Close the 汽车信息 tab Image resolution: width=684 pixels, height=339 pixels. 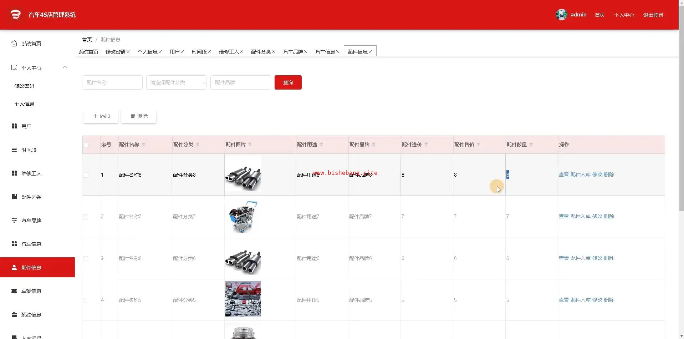click(338, 52)
